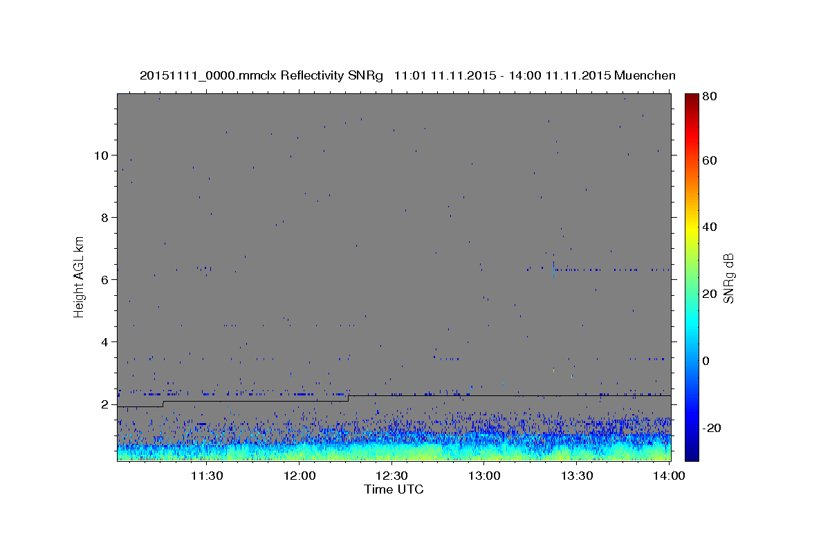The image size is (830, 553).
Task: Click the height tick label 6
Action: (x=105, y=279)
